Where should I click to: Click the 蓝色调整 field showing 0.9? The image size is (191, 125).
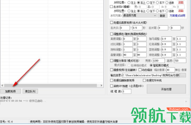(167, 50)
